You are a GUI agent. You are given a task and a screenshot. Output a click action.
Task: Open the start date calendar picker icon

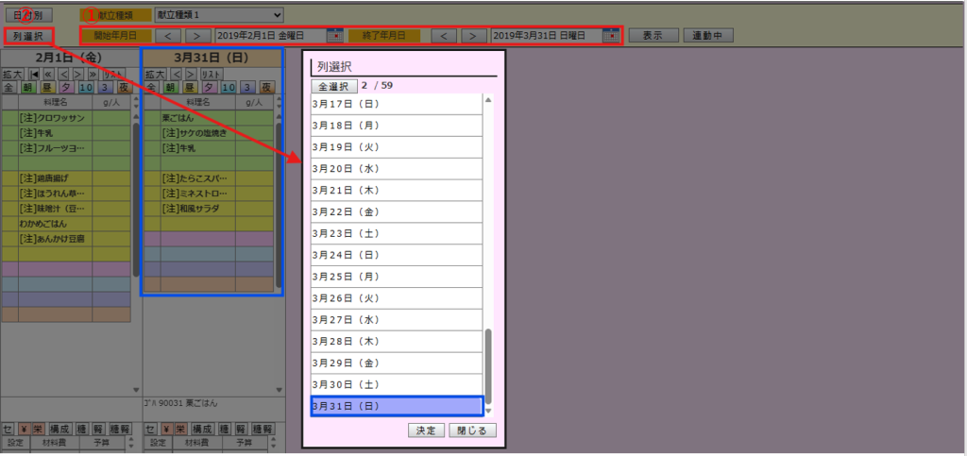pos(334,36)
